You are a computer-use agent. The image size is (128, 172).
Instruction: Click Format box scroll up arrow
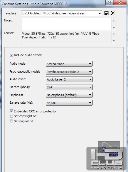click(114, 34)
